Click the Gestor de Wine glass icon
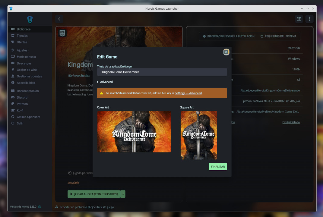The image size is (323, 217). (x=13, y=70)
